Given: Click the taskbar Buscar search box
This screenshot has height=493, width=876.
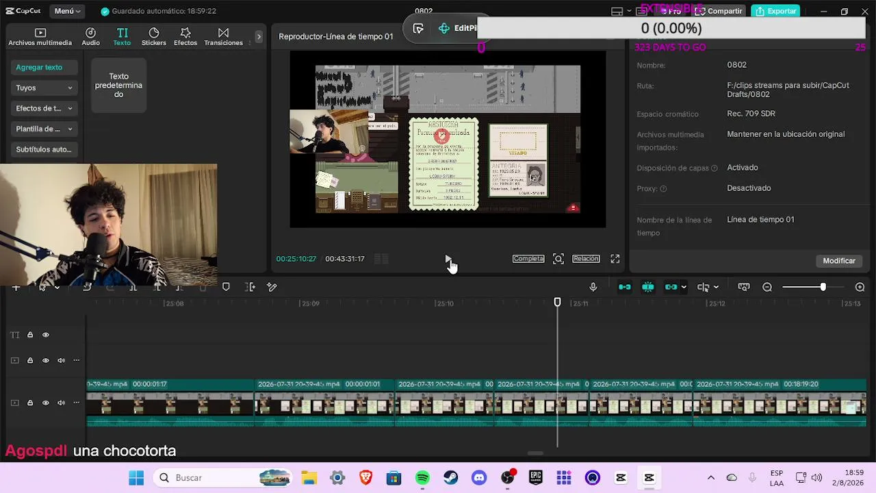Looking at the screenshot, I should [223, 478].
